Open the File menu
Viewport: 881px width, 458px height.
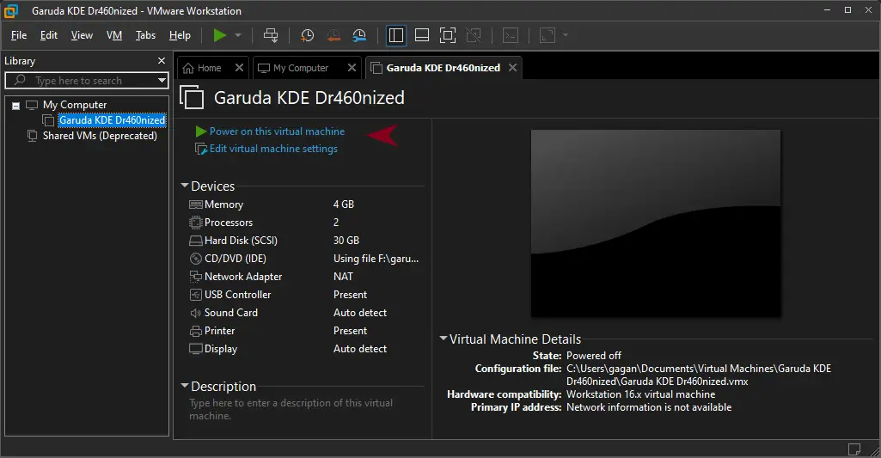click(x=19, y=35)
